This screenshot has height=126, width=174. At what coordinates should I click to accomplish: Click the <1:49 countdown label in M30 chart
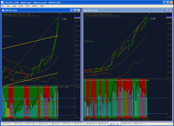point(64,19)
